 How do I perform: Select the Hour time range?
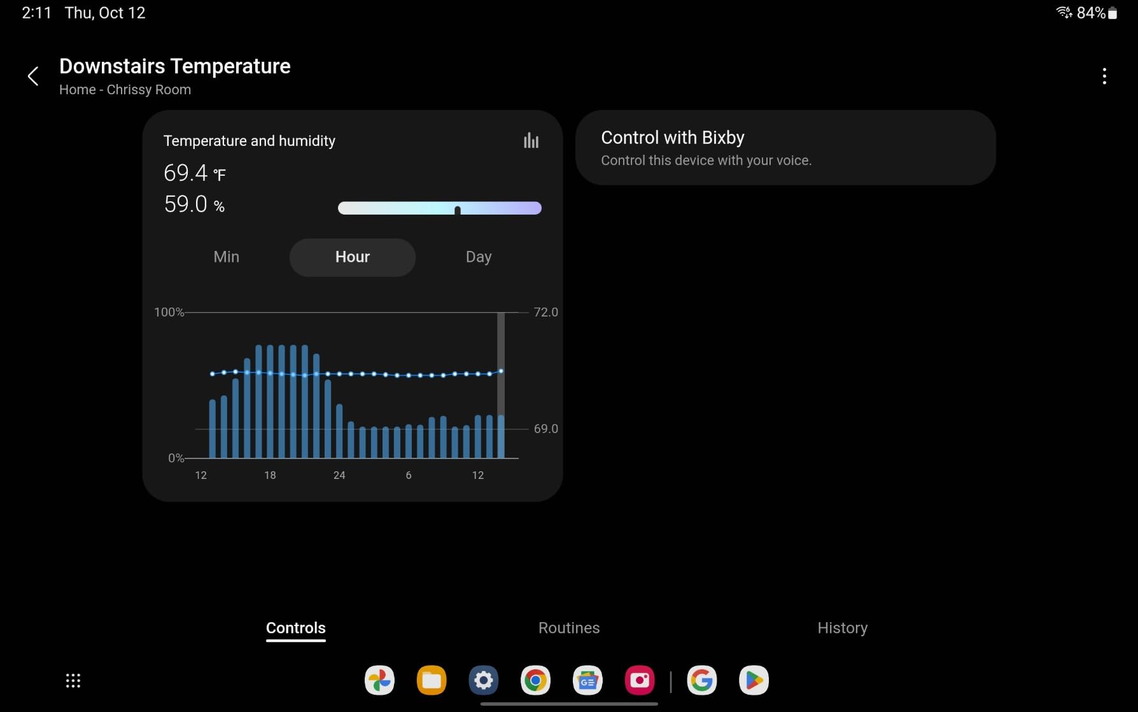(x=352, y=257)
